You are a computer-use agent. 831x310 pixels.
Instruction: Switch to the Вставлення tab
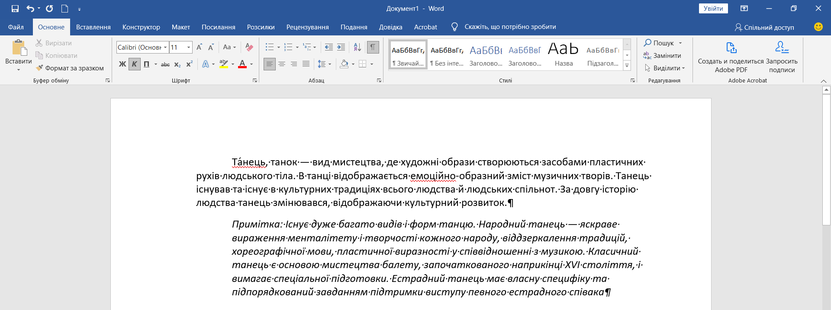pos(93,27)
